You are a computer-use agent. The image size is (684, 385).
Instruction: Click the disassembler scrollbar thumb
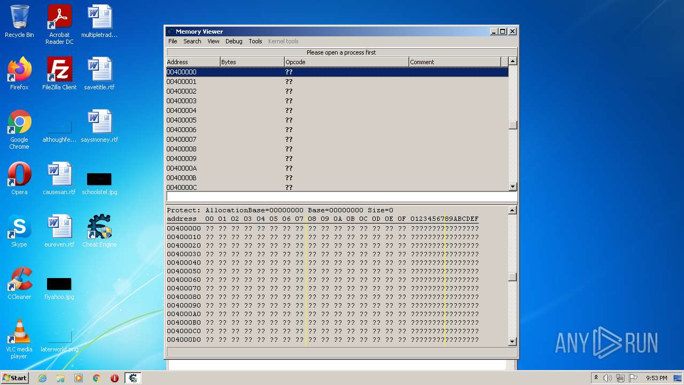coord(512,125)
